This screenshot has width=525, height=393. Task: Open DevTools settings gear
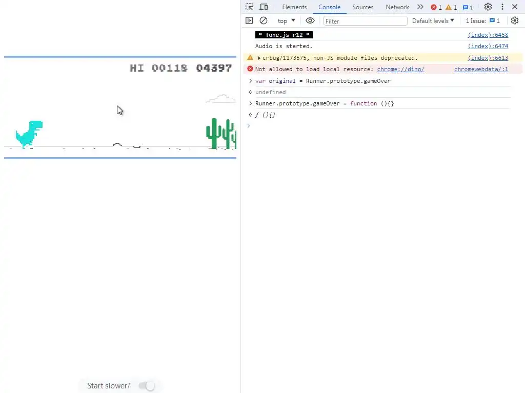[488, 7]
